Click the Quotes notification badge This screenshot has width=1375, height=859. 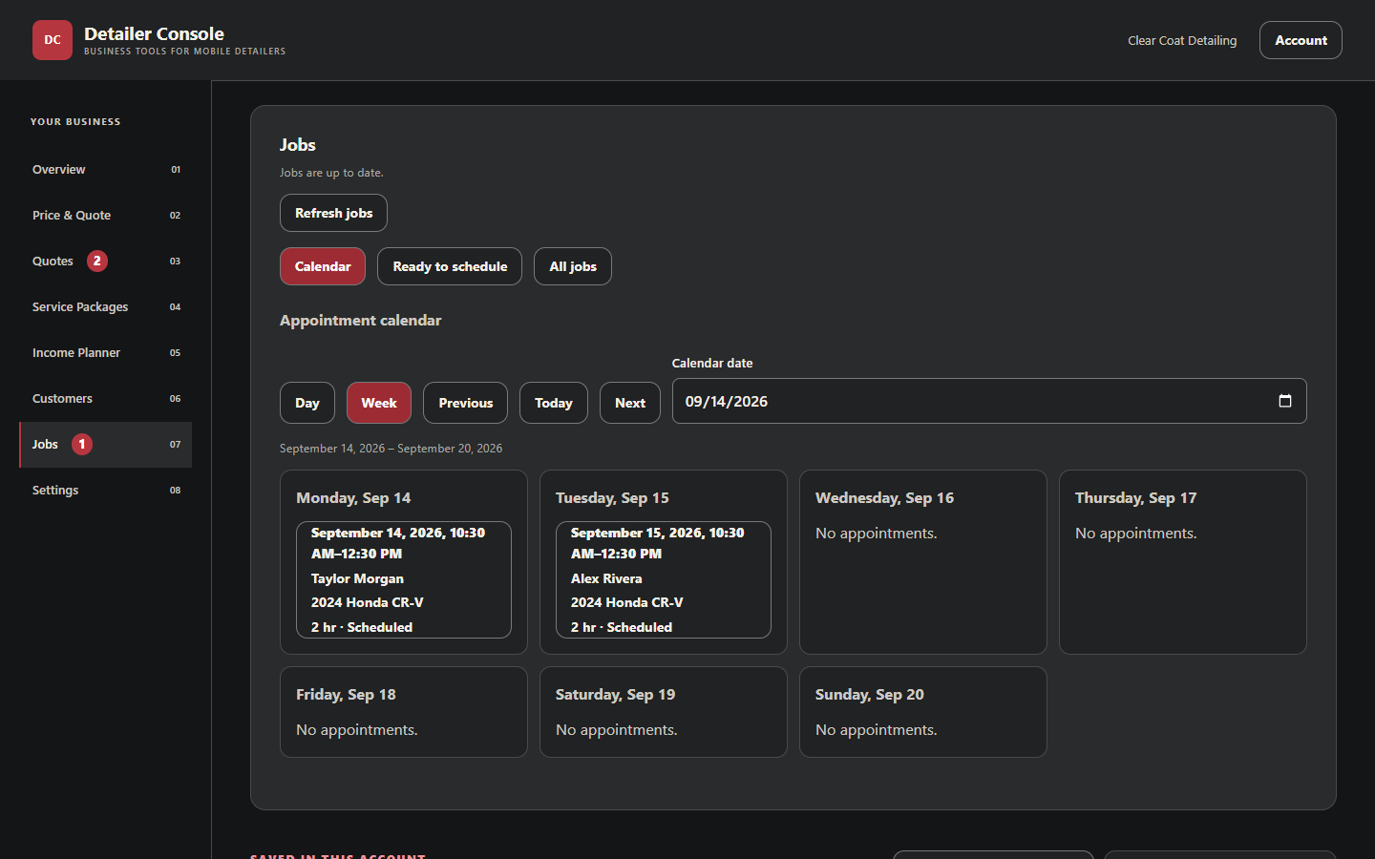pyautogui.click(x=97, y=261)
